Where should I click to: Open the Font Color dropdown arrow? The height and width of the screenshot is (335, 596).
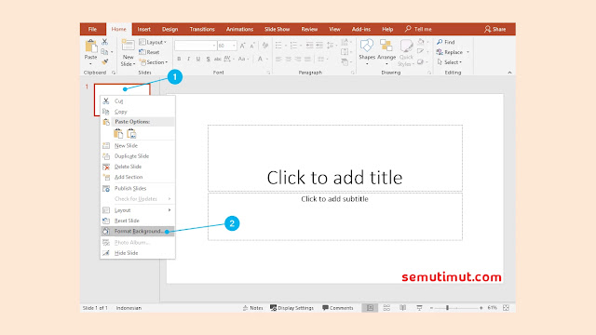point(267,59)
